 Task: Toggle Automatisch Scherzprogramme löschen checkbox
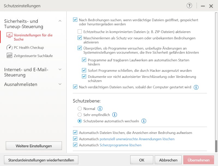(x=75, y=145)
